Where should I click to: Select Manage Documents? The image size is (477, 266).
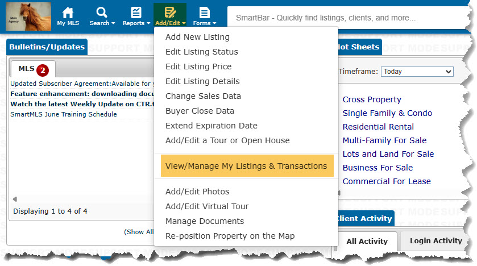click(205, 221)
